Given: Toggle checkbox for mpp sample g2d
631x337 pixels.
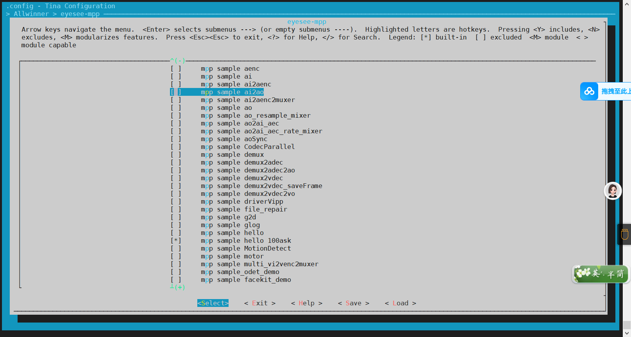Looking at the screenshot, I should pos(176,217).
